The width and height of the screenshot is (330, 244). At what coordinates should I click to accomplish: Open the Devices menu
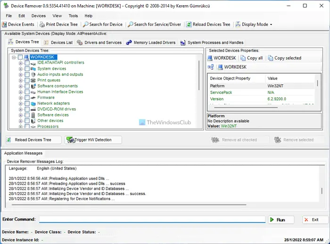click(x=39, y=16)
